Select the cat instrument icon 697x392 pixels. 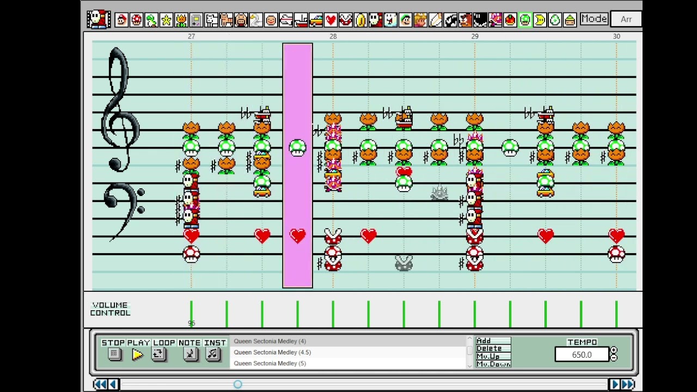pos(226,20)
